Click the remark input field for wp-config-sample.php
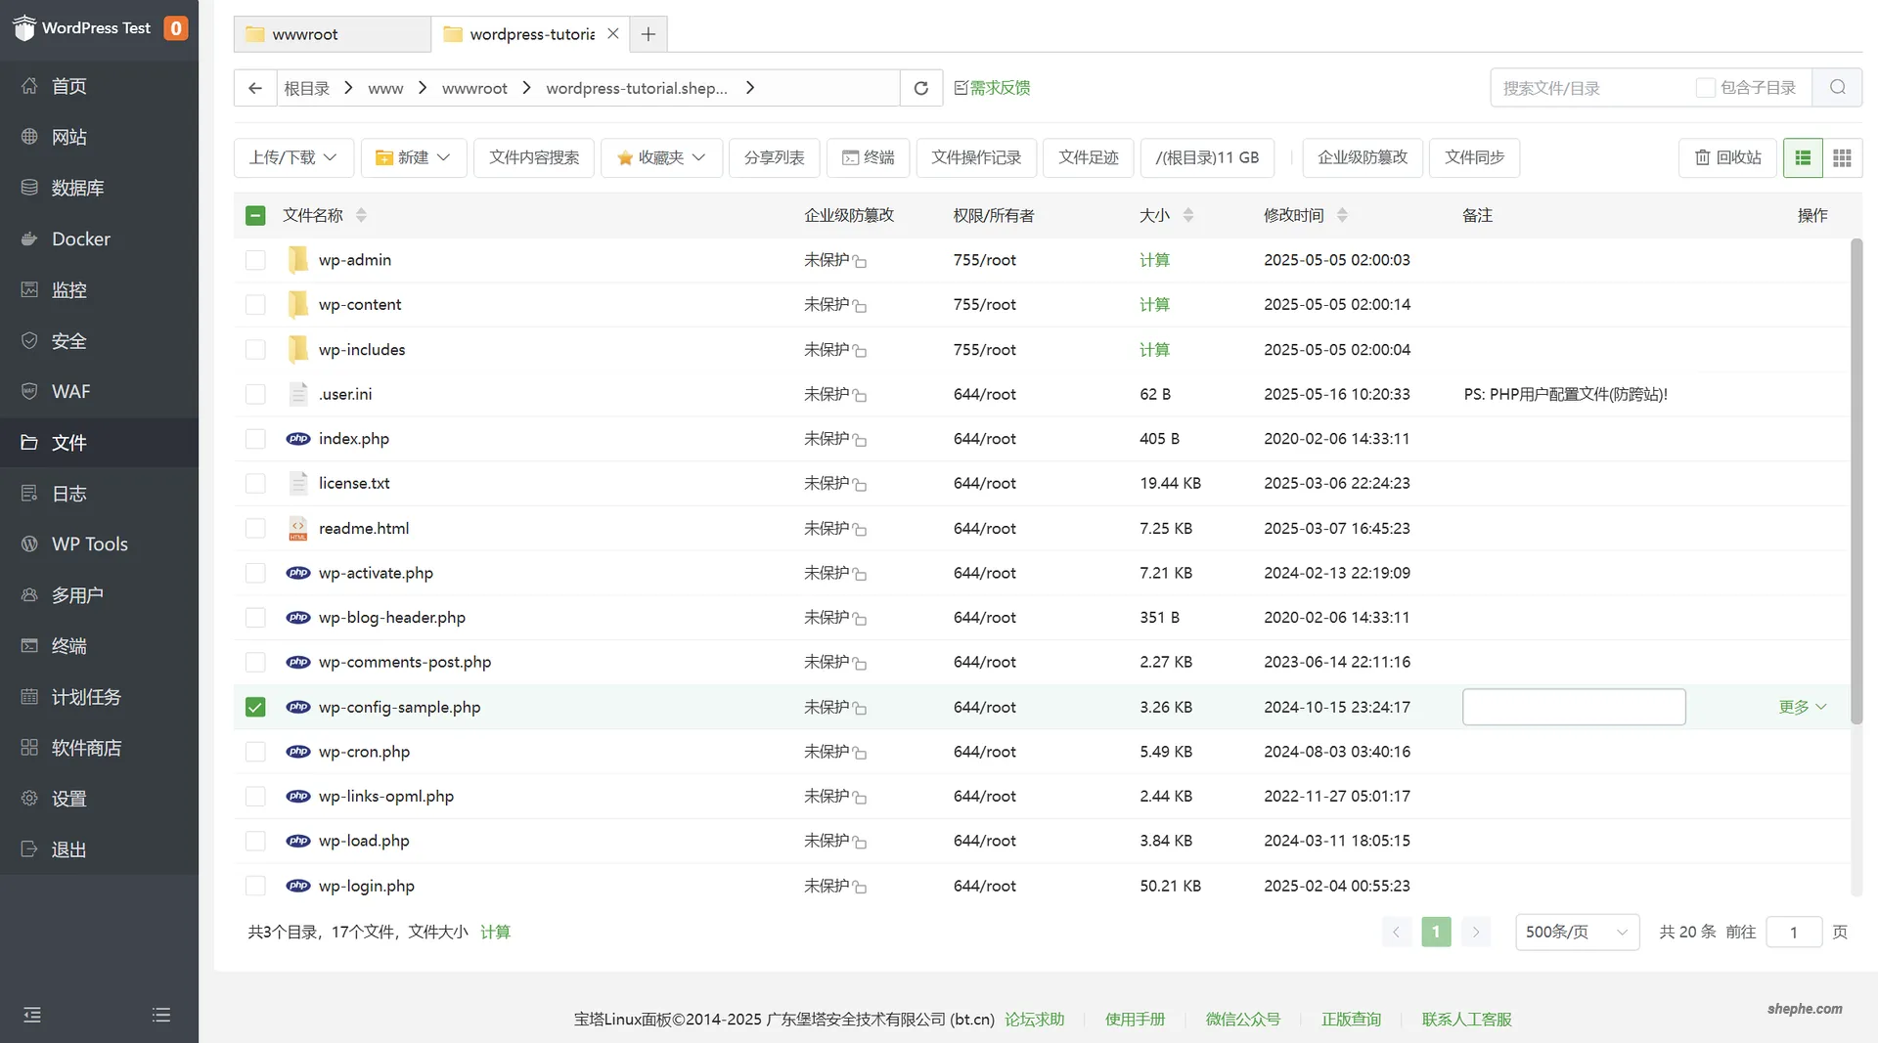This screenshot has width=1878, height=1043. click(x=1573, y=707)
